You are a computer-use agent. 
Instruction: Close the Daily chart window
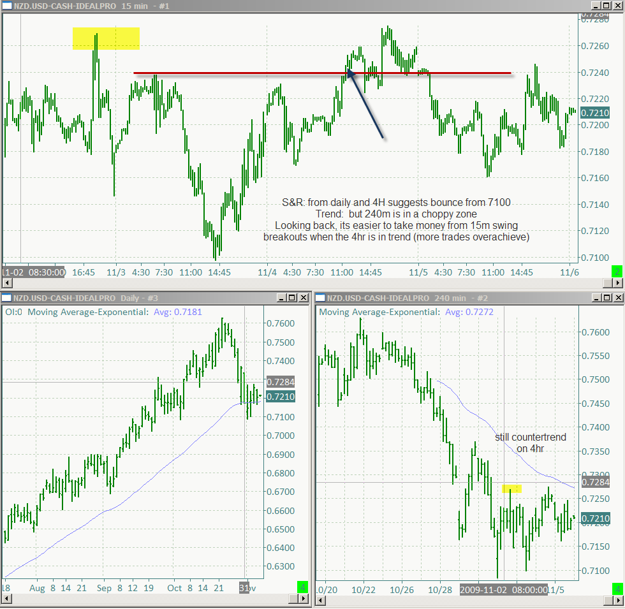[304, 298]
